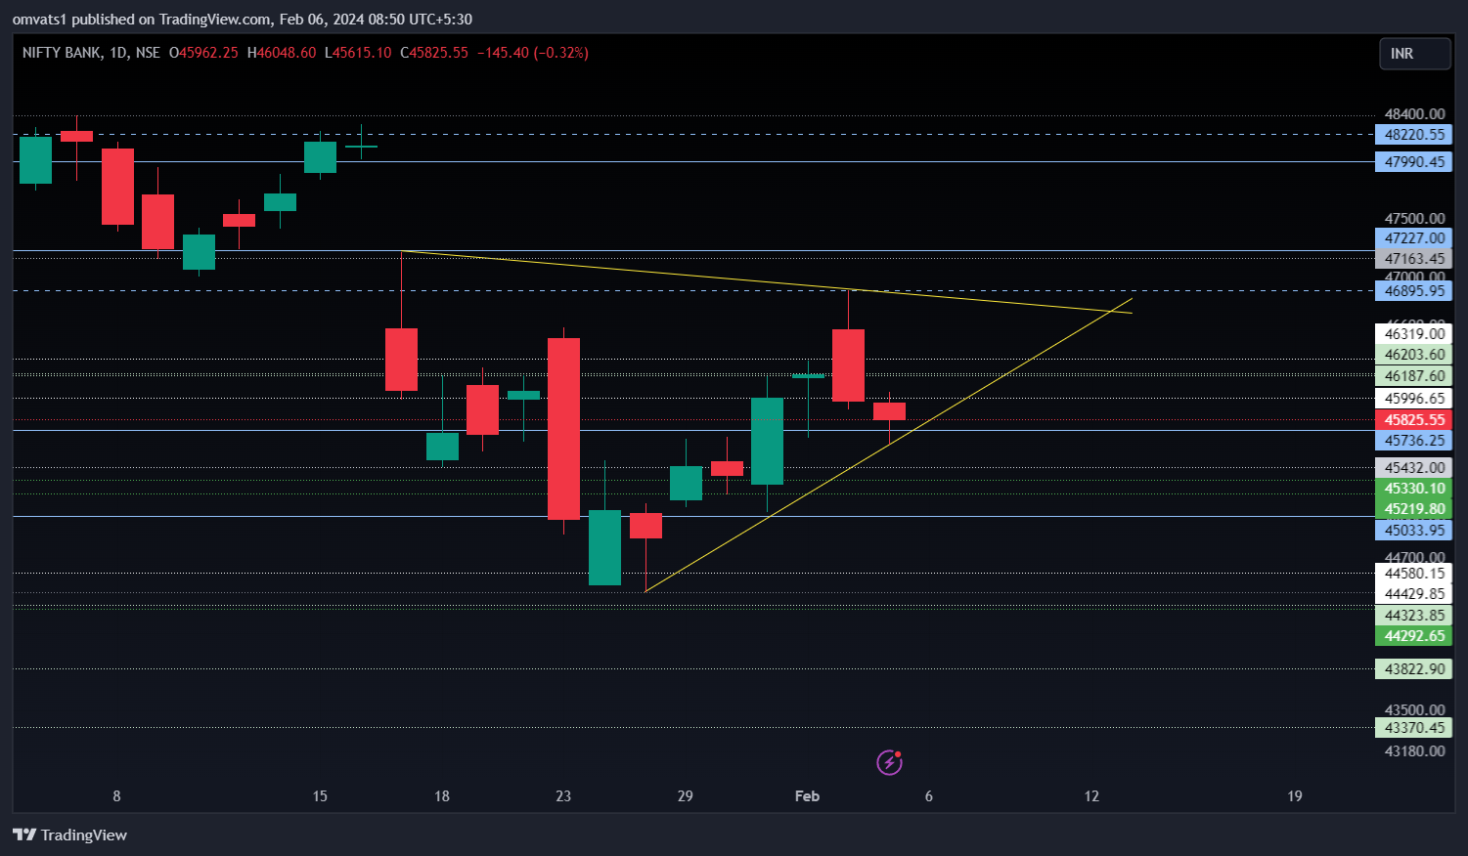The width and height of the screenshot is (1468, 856).
Task: Click the purple lightning event icon
Action: (889, 762)
